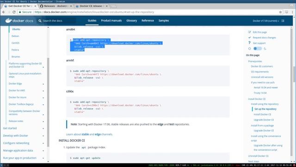The height and width of the screenshot is (167, 296).
Task: Jump to Install from a package section
Action: point(262,126)
